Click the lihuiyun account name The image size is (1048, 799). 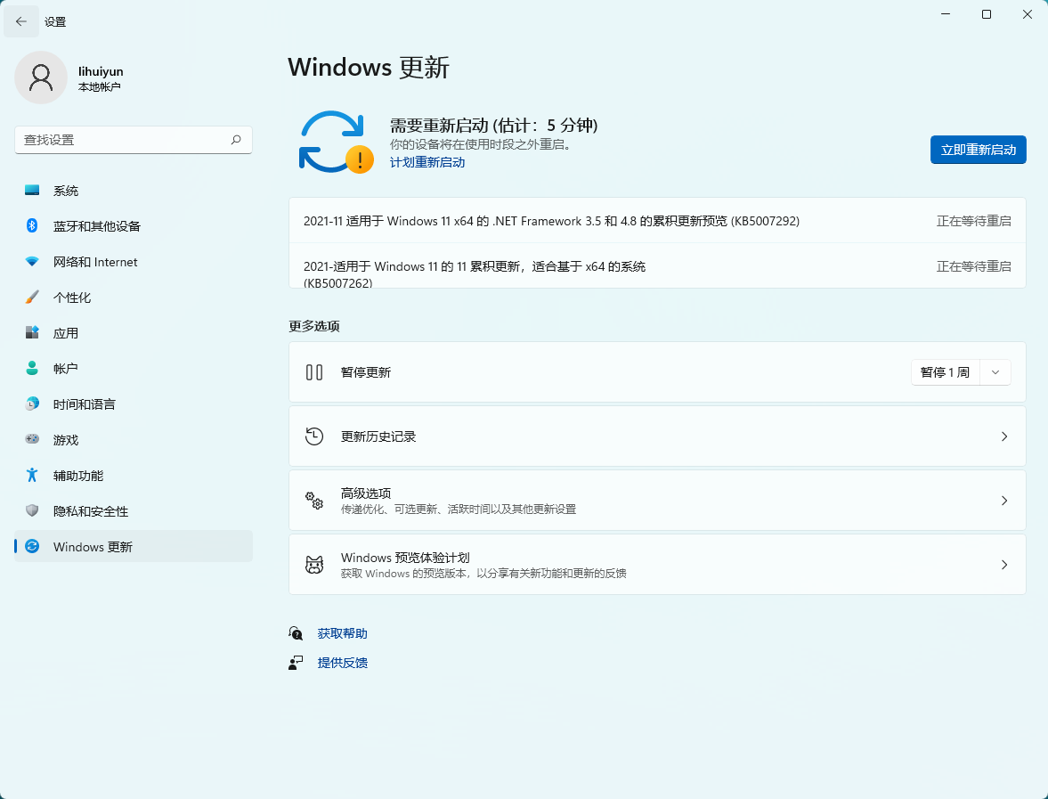click(101, 71)
